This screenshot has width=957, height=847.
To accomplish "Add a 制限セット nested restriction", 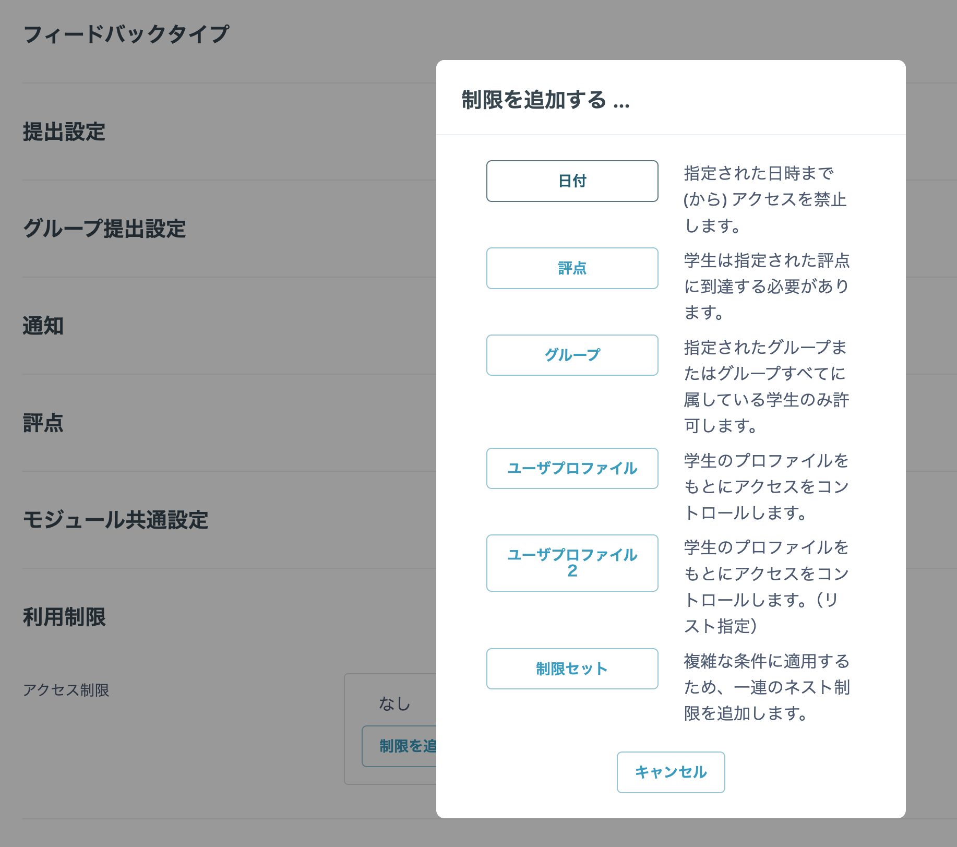I will pos(572,669).
